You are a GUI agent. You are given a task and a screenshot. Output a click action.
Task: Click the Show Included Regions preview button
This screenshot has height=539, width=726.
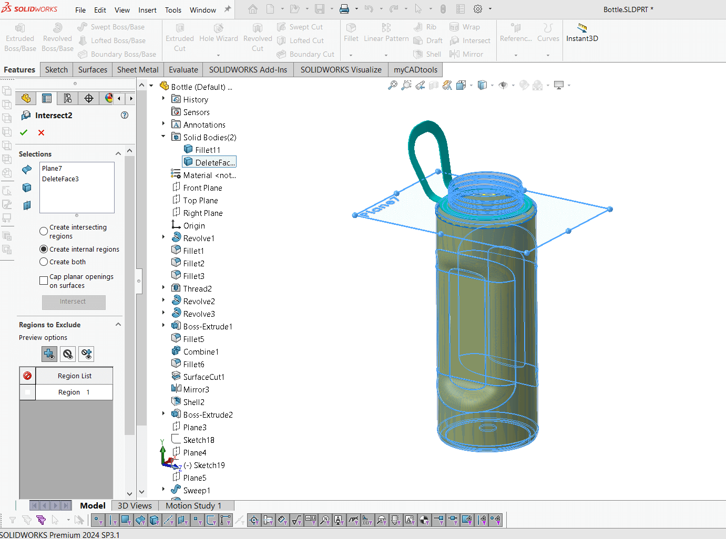coord(49,354)
